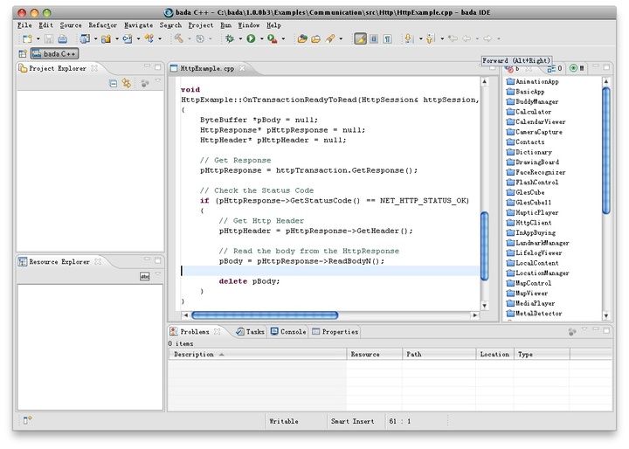
Task: Click the Build hammer icon
Action: (178, 38)
